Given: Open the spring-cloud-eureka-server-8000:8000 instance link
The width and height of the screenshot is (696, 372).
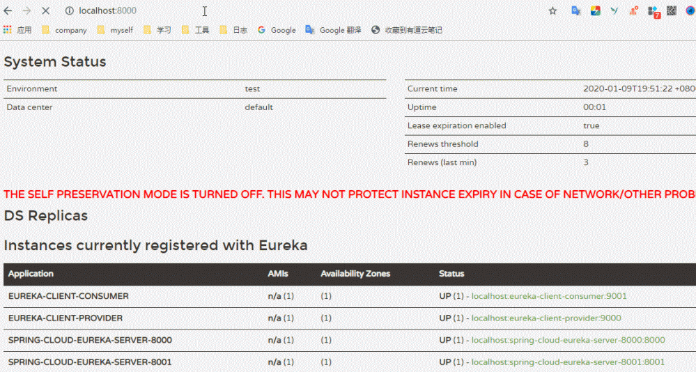Looking at the screenshot, I should [x=569, y=340].
